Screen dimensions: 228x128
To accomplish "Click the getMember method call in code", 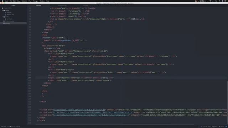I will pos(67,40).
